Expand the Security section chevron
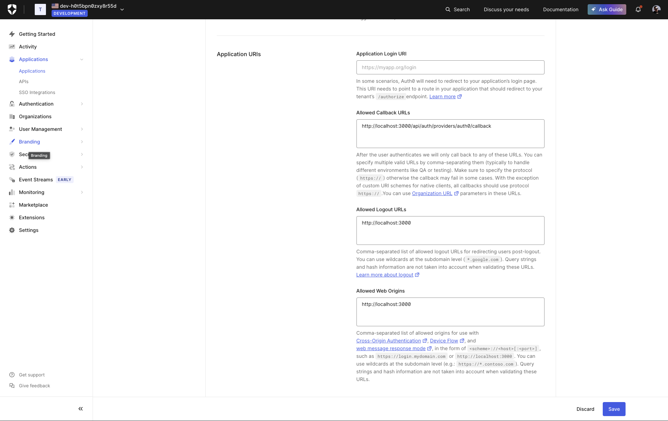This screenshot has width=668, height=421. [82, 154]
